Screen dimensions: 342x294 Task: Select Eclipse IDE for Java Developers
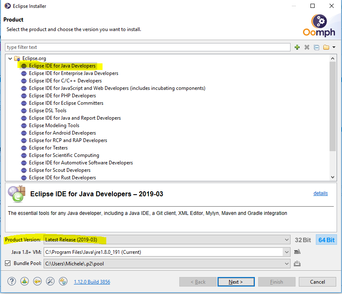coord(62,66)
